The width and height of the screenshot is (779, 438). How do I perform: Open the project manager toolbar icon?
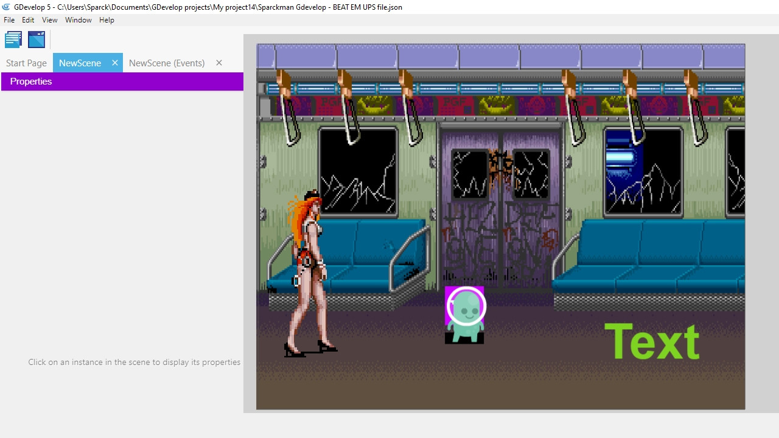point(13,40)
